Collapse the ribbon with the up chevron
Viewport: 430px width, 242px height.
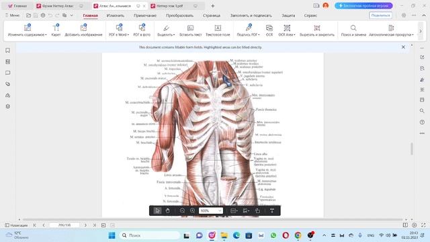pos(424,15)
